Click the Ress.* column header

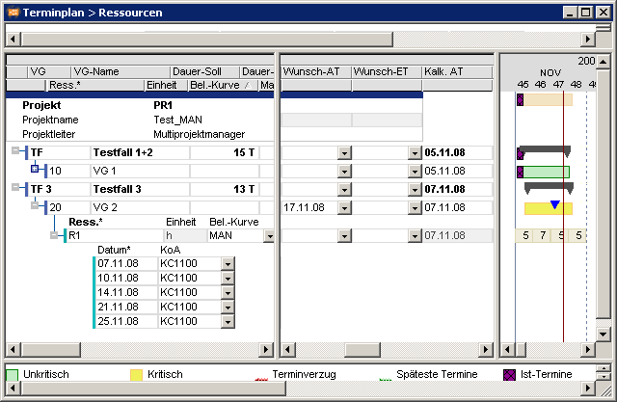coord(94,86)
